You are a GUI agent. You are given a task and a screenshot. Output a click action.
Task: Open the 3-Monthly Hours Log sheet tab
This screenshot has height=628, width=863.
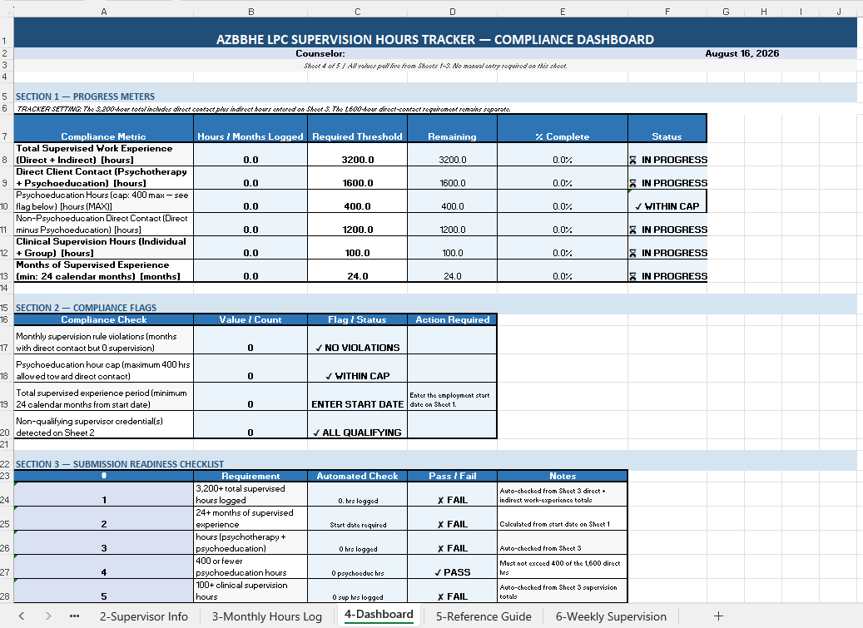267,616
